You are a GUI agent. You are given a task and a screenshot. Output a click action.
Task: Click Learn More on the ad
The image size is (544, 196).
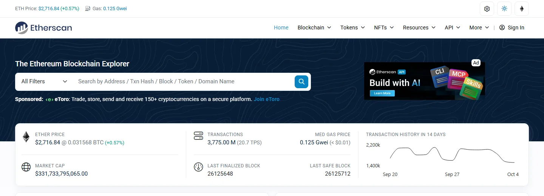click(382, 93)
